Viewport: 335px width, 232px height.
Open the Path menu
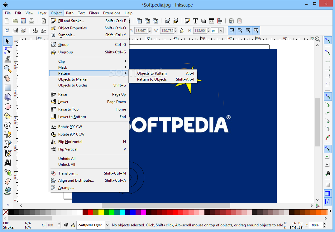click(70, 13)
